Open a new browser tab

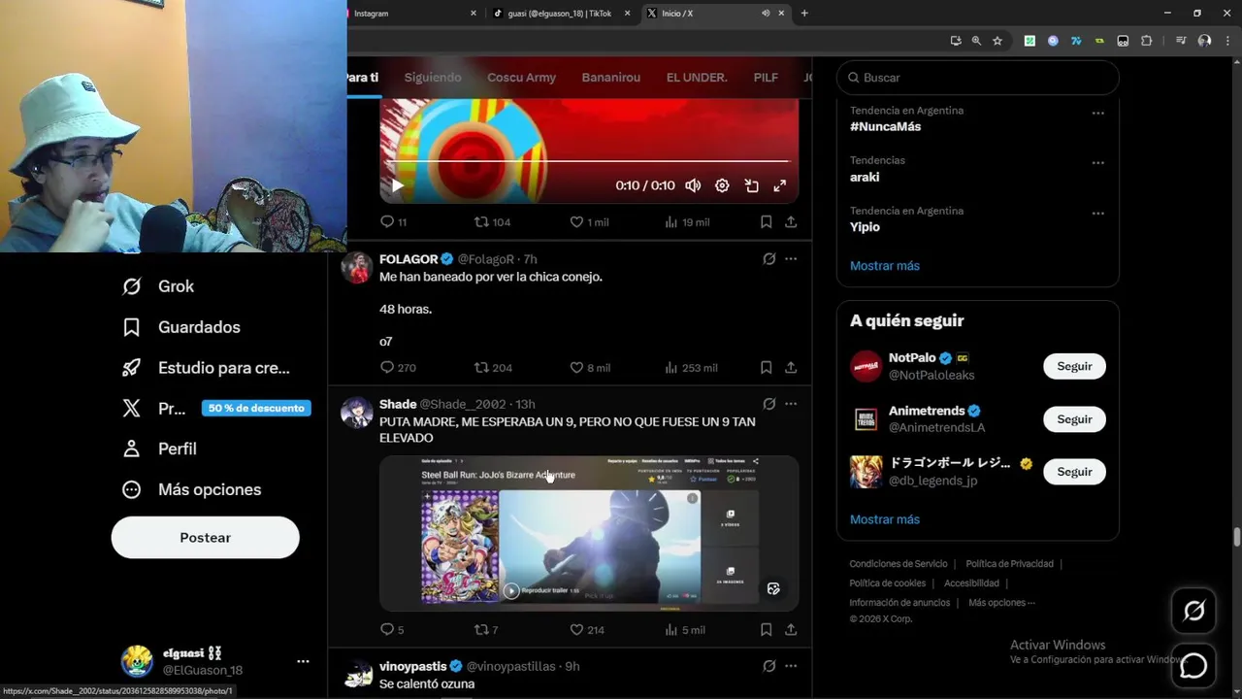tap(804, 14)
